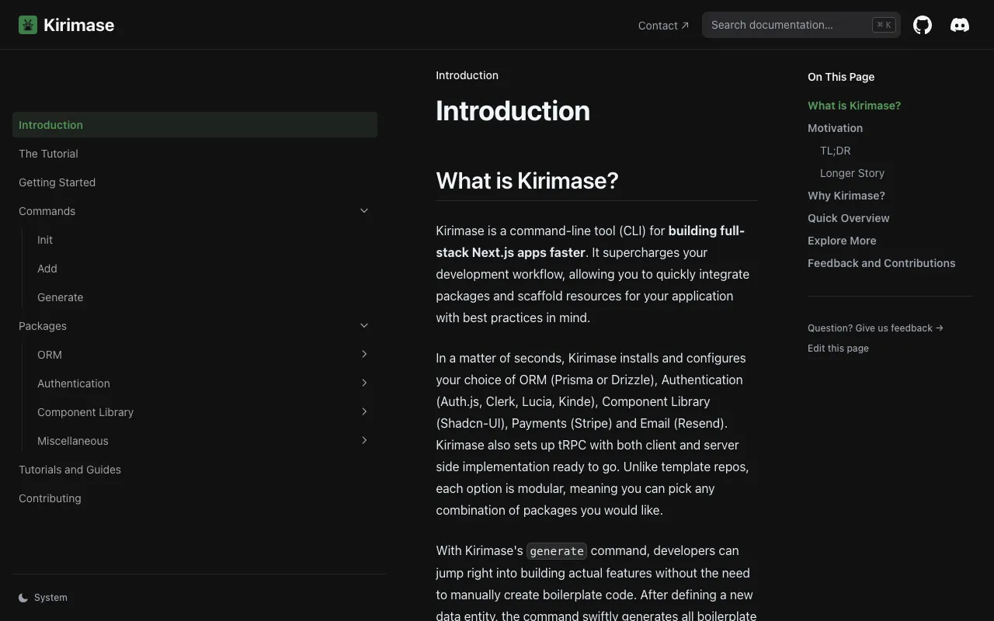Screen dimensions: 994x621
Task: Open the GitHub repository icon
Action: (923, 25)
